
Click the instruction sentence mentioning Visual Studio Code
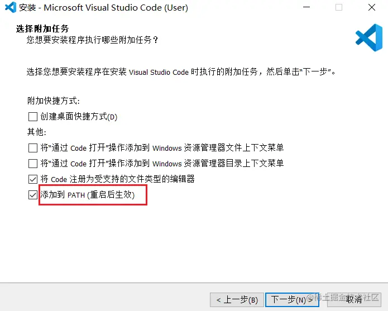[x=181, y=72]
